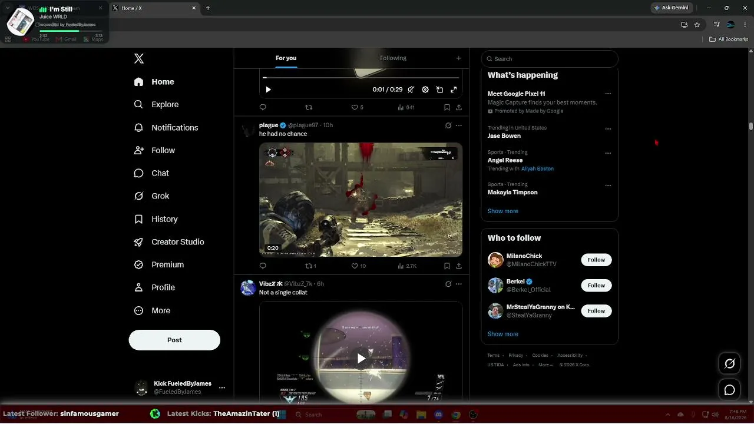View analytics for plague's post (2.7K views)
The width and height of the screenshot is (754, 424).
[x=407, y=266]
